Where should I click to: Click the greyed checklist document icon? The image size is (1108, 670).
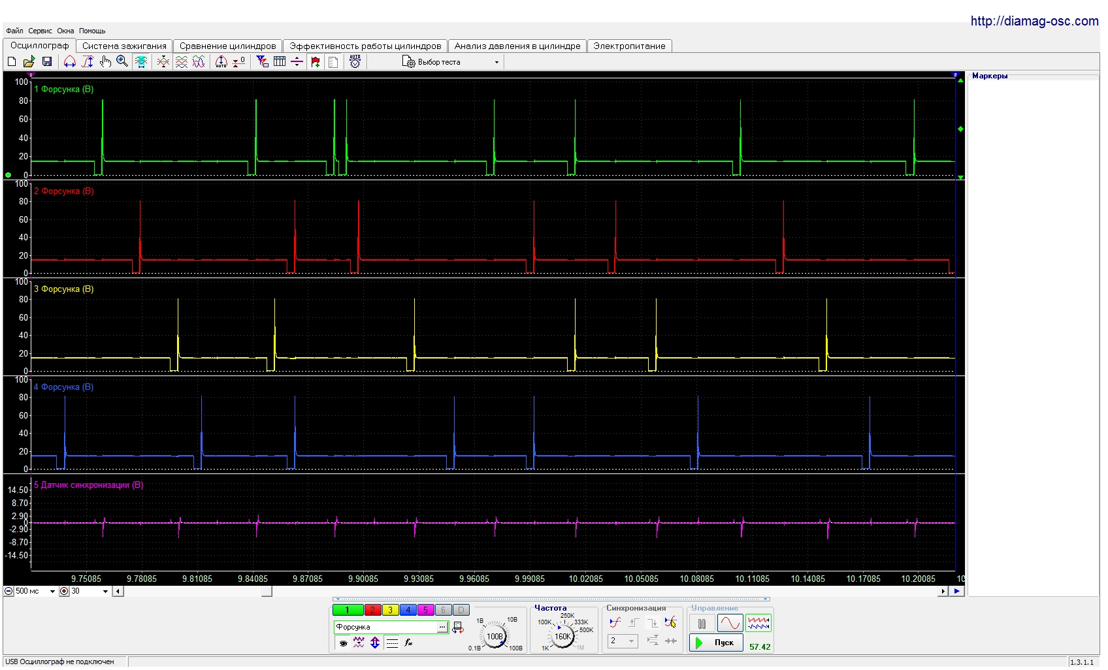pyautogui.click(x=333, y=61)
